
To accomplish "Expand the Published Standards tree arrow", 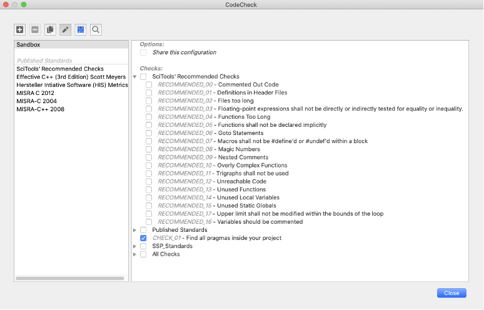I will click(x=135, y=230).
